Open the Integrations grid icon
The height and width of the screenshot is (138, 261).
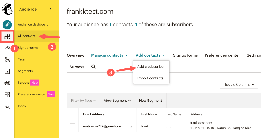coord(7,95)
